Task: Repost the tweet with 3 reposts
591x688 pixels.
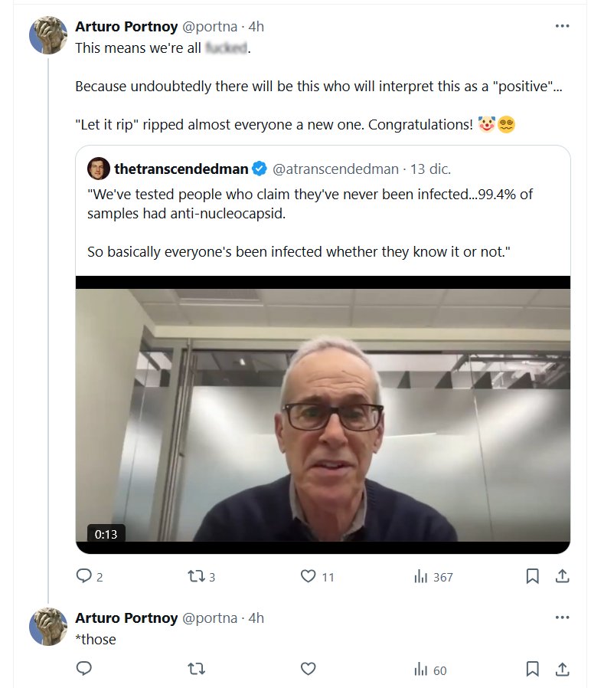Action: (x=196, y=576)
